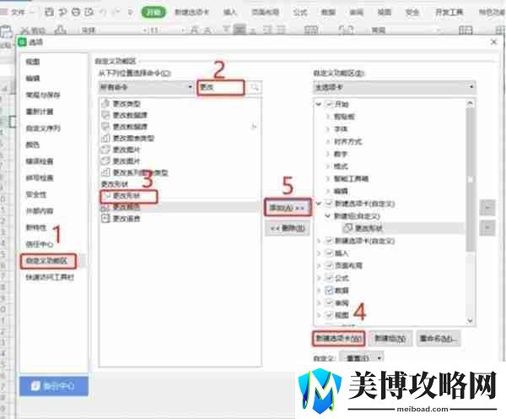Open the 重置 dropdown button
506x419 pixels.
[x=363, y=358]
